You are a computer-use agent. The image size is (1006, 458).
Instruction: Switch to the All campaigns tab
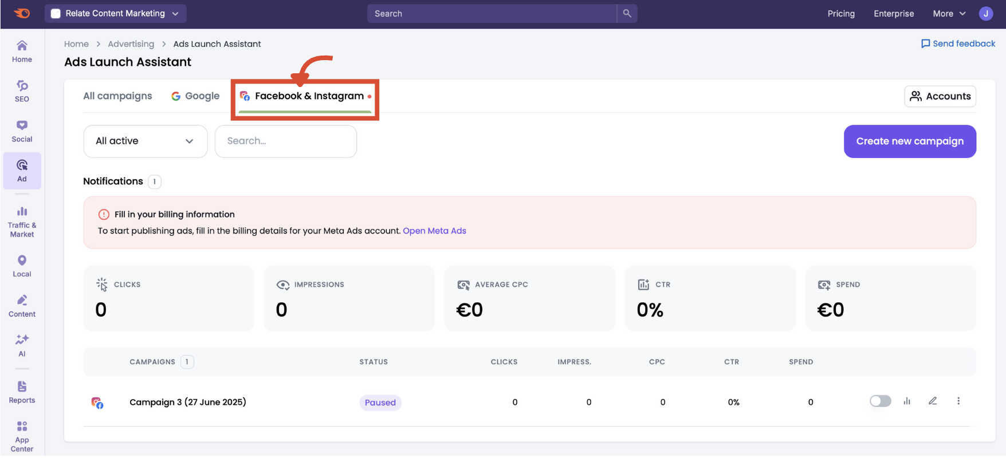(117, 96)
